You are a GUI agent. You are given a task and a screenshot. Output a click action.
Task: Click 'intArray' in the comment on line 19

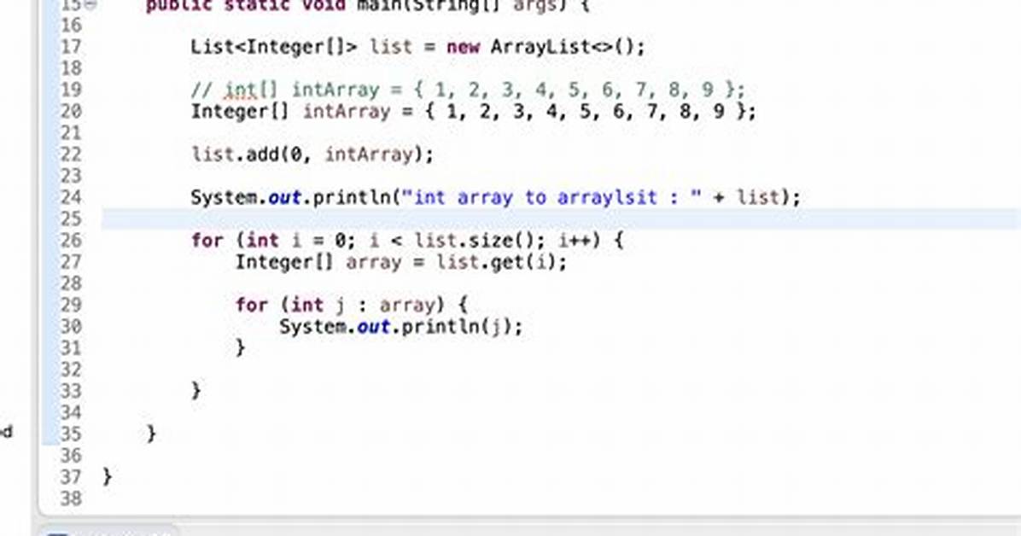pyautogui.click(x=335, y=90)
